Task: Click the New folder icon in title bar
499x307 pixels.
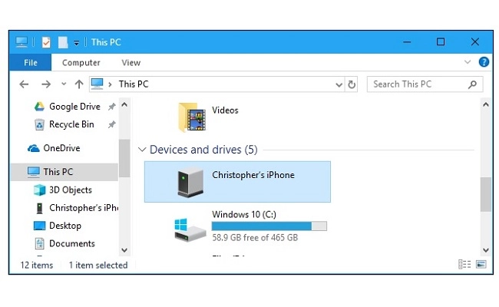Action: click(63, 42)
